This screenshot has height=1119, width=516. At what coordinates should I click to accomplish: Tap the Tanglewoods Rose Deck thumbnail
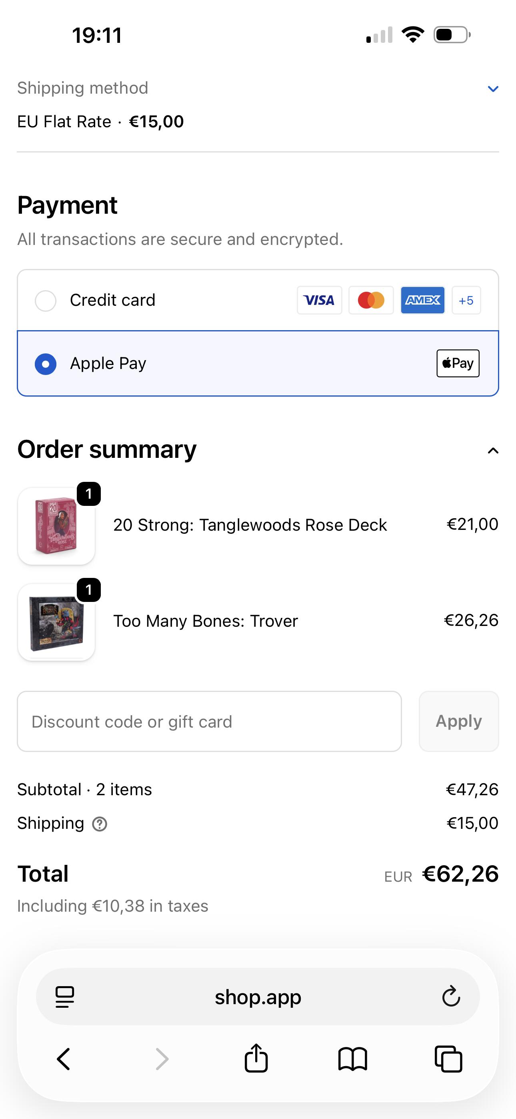click(56, 525)
